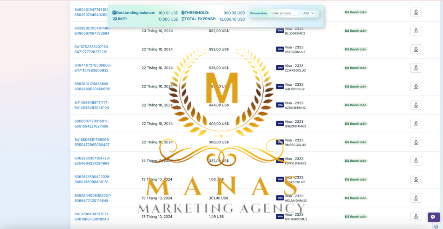Click the Visa card logo beside RM86CCGLU2
The width and height of the screenshot is (443, 229).
pyautogui.click(x=280, y=142)
